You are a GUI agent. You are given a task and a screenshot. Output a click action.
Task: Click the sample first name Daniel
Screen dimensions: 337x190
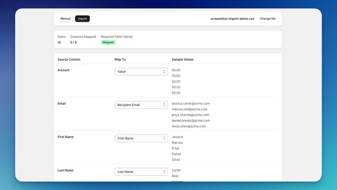[176, 154]
